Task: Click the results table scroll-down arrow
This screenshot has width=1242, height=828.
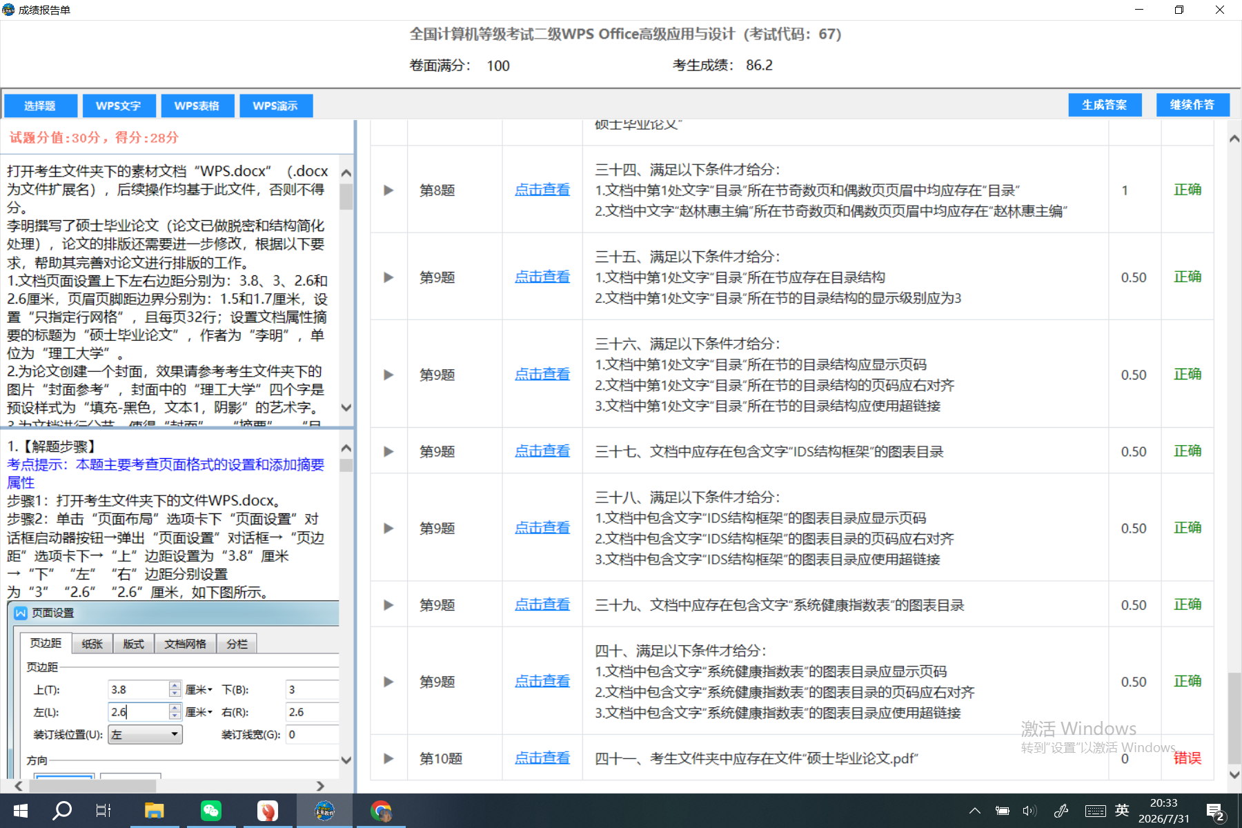Action: 1234,775
